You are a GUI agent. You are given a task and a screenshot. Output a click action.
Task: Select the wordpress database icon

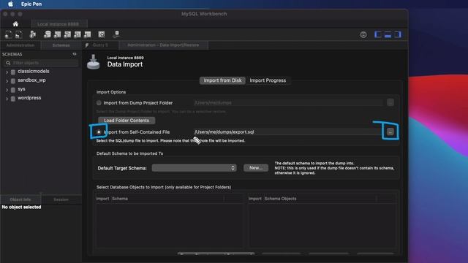coord(13,99)
